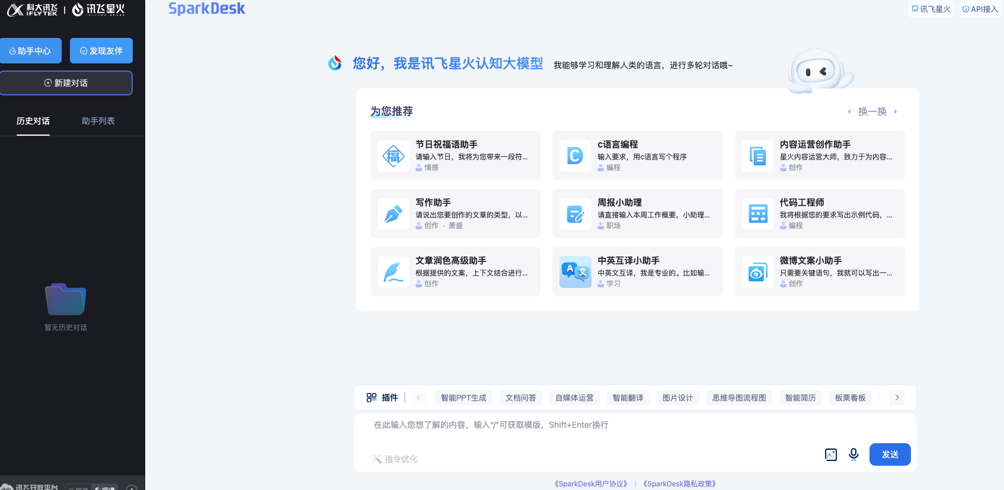Open the 节日祝福语助手 assistant icon
Viewport: 1004px width, 490px height.
pos(394,156)
